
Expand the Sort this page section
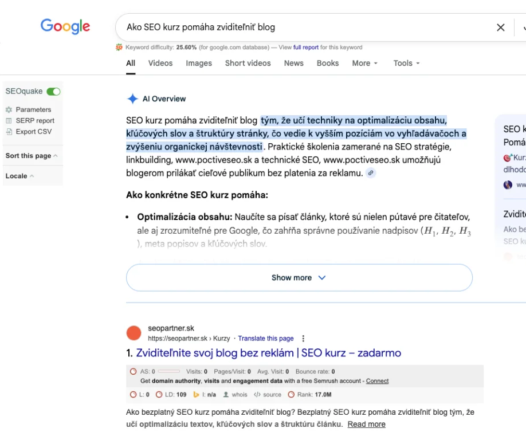click(x=32, y=156)
